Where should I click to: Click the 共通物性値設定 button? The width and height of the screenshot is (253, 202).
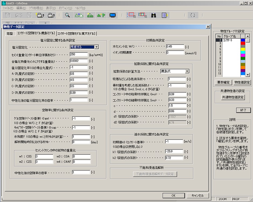233,97
